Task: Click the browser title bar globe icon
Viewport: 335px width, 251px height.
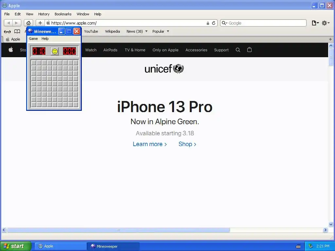Action: pos(4,5)
